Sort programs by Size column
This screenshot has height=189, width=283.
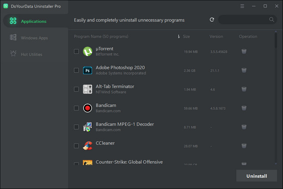186,36
